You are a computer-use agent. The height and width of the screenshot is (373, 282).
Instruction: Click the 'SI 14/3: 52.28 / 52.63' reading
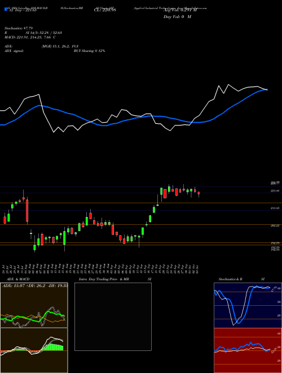44,33
